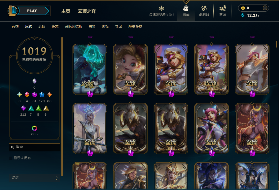
Task: Click the 搜索 skin search field
Action: (35, 147)
